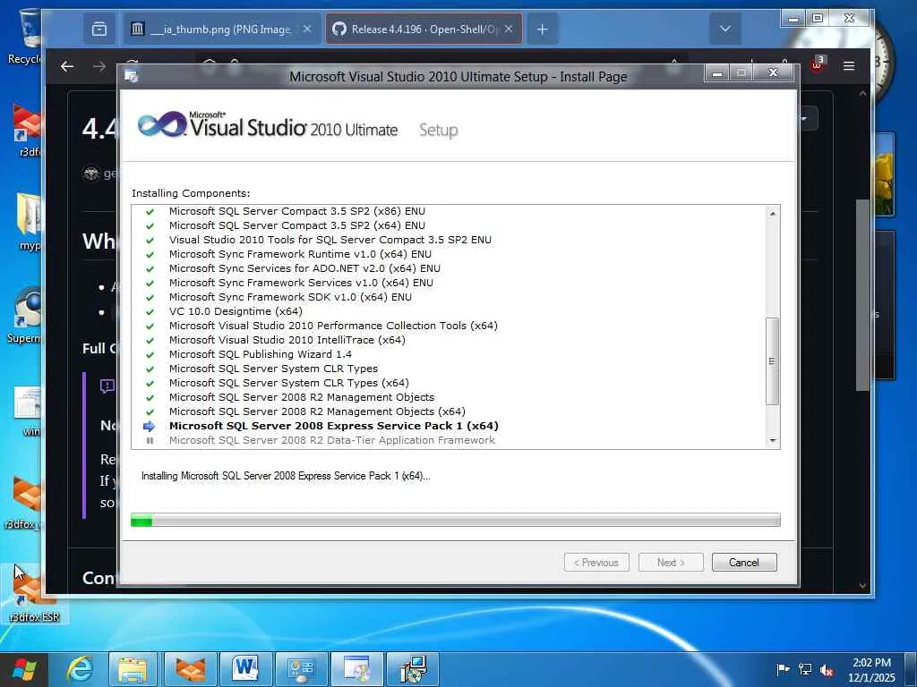Close the Open-Shell release browser tab
Viewport: 917px width, 687px height.
click(509, 29)
